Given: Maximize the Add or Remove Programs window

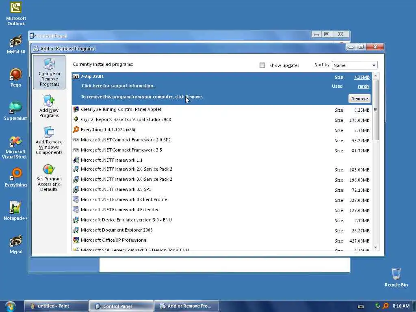Looking at the screenshot, I should [x=361, y=47].
